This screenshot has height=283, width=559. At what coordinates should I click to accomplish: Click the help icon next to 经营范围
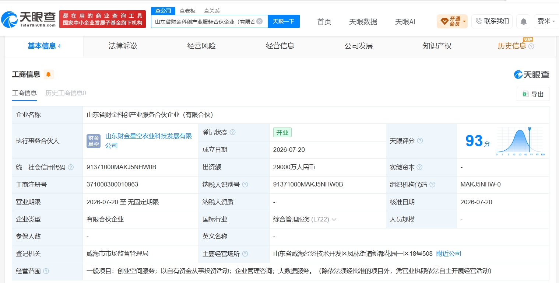(x=46, y=271)
